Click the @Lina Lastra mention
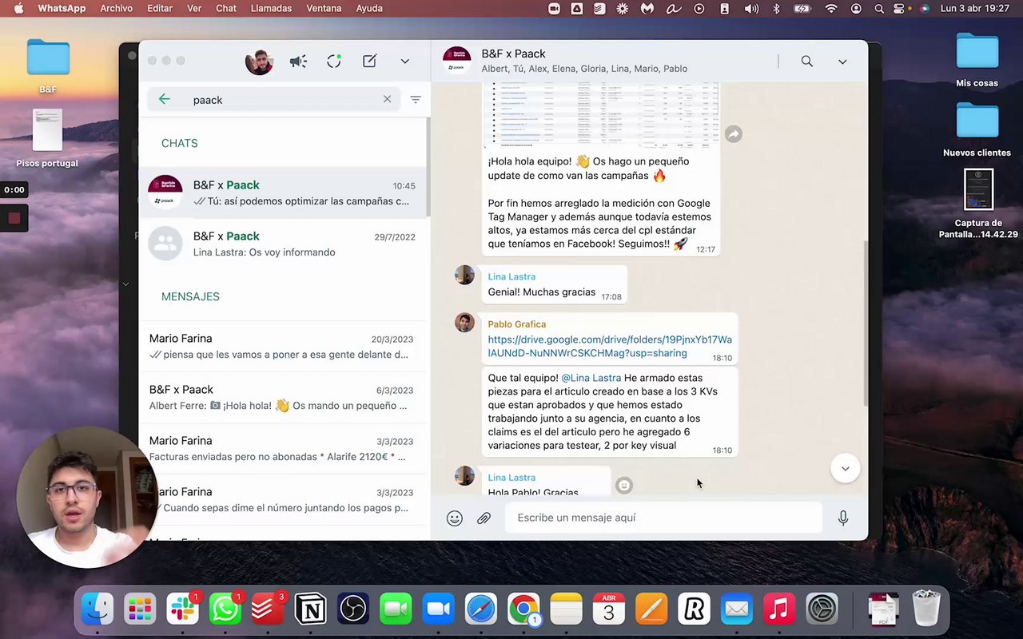The width and height of the screenshot is (1023, 639). pos(591,378)
